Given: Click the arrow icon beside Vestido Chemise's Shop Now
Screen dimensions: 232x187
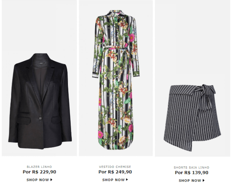Looking at the screenshot, I should pyautogui.click(x=127, y=180).
